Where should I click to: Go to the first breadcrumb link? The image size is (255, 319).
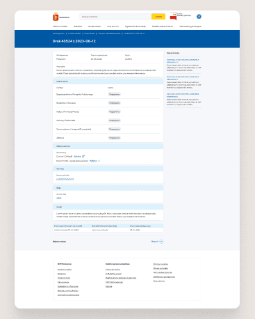click(58, 33)
